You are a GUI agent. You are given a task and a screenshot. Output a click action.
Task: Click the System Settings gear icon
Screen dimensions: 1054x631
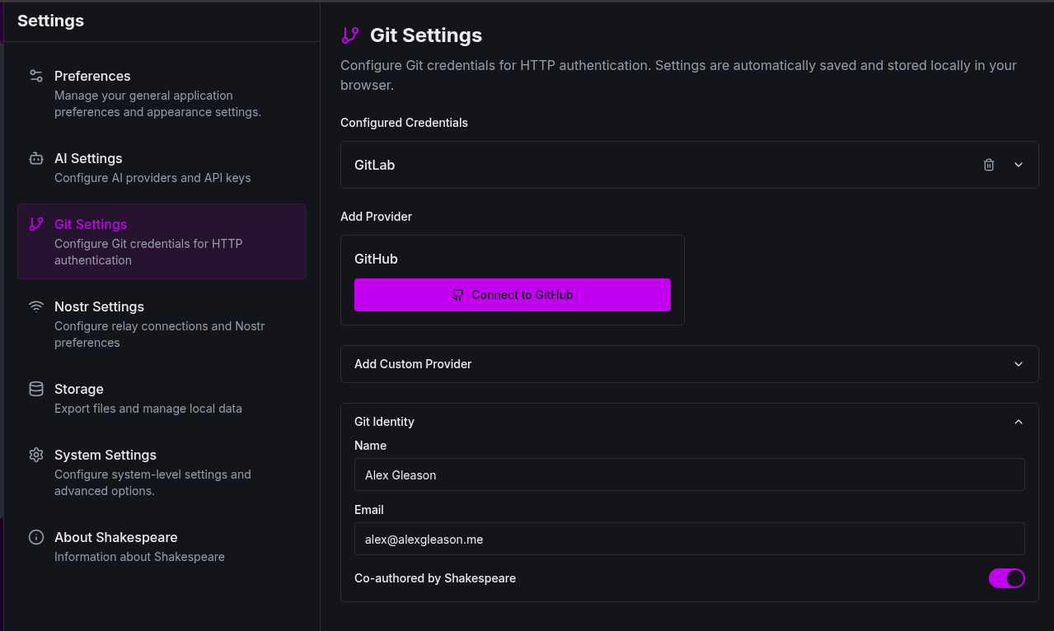(36, 455)
